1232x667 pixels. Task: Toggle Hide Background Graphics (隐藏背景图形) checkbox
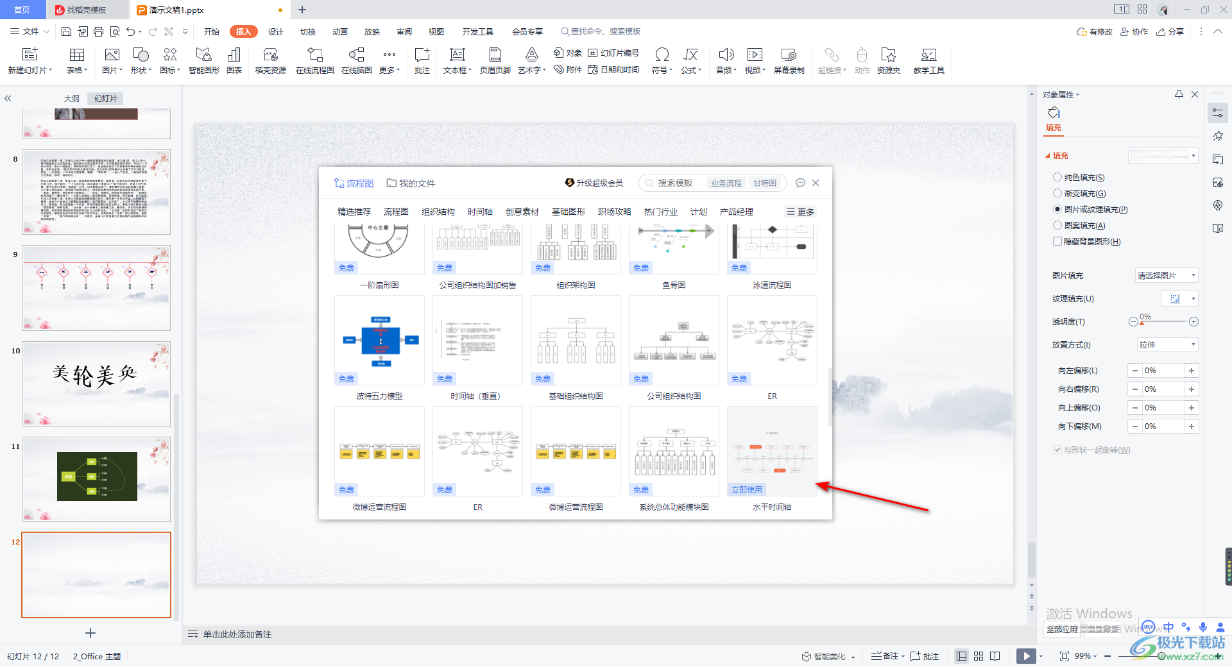(1057, 242)
